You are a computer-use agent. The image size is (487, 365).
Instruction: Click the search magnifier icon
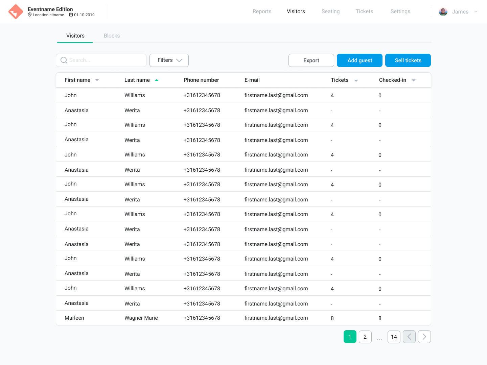[x=64, y=60]
